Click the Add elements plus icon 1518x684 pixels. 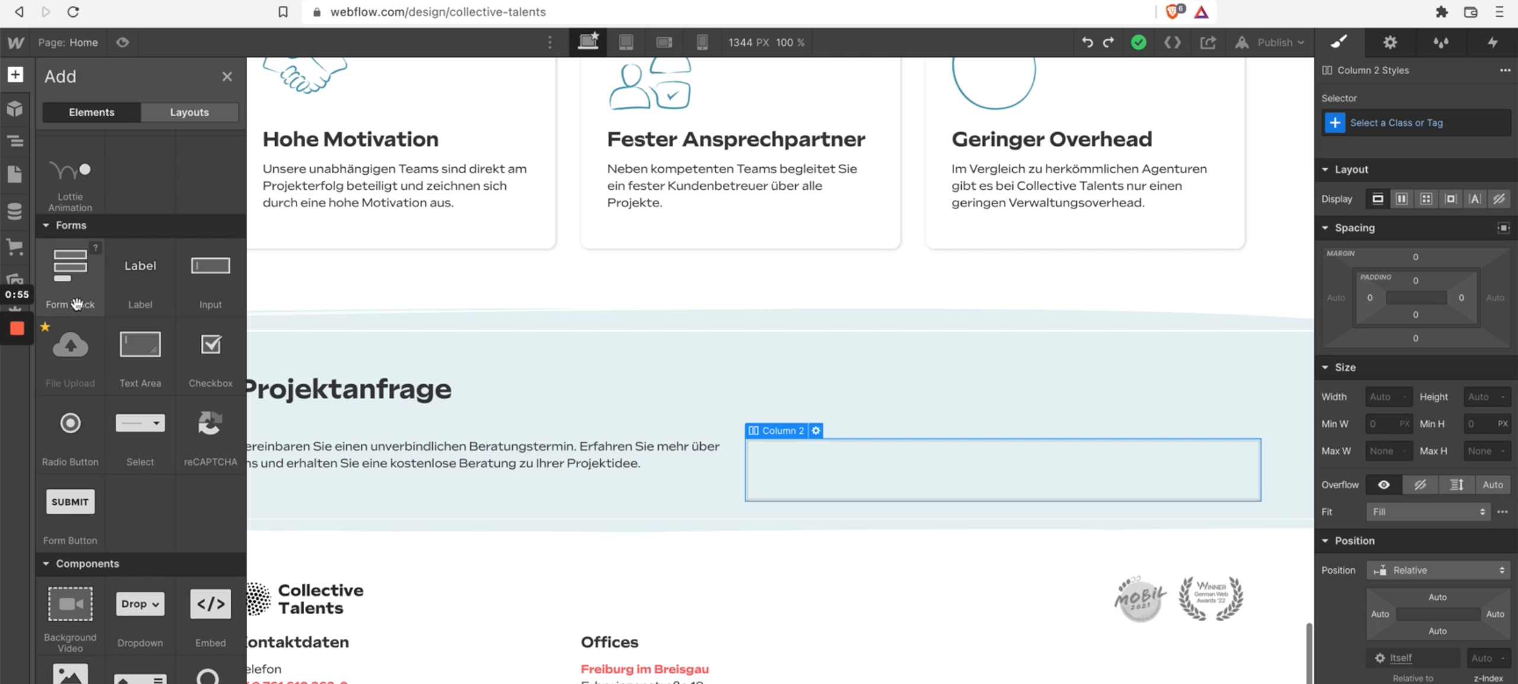click(x=15, y=74)
